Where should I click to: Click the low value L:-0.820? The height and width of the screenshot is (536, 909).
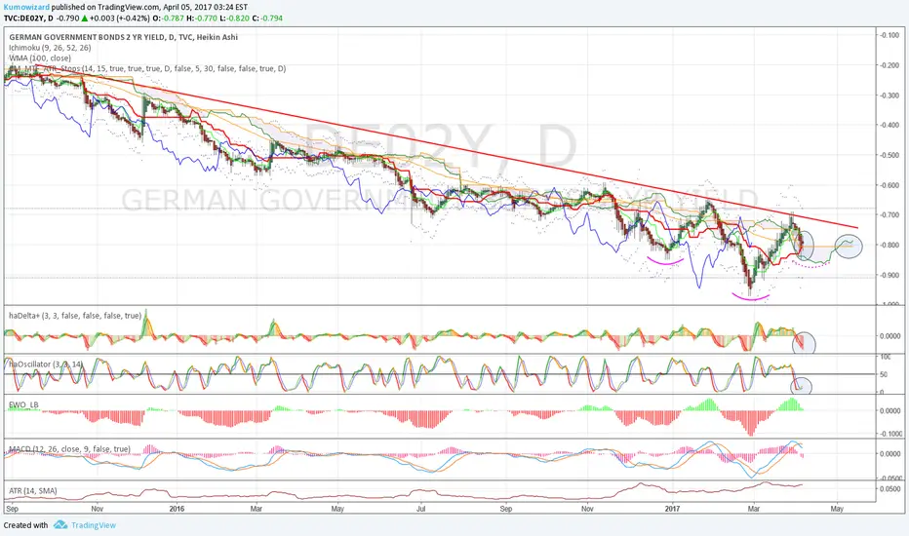coord(235,18)
